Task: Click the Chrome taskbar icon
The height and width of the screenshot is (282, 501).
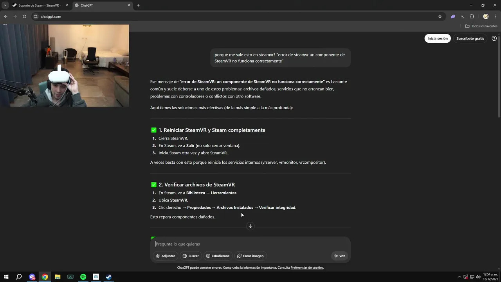Action: tap(45, 277)
